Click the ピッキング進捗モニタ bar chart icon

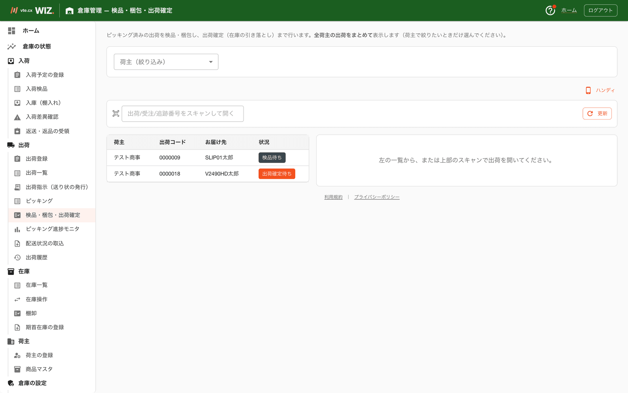[x=17, y=229]
